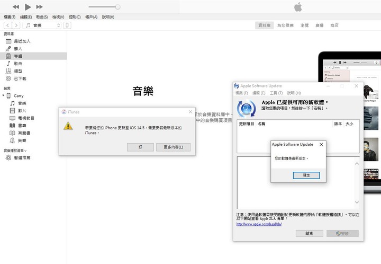Image resolution: width=381 pixels, height=264 pixels.
Task: Switch to the 瀏覽 tab
Action: [304, 25]
